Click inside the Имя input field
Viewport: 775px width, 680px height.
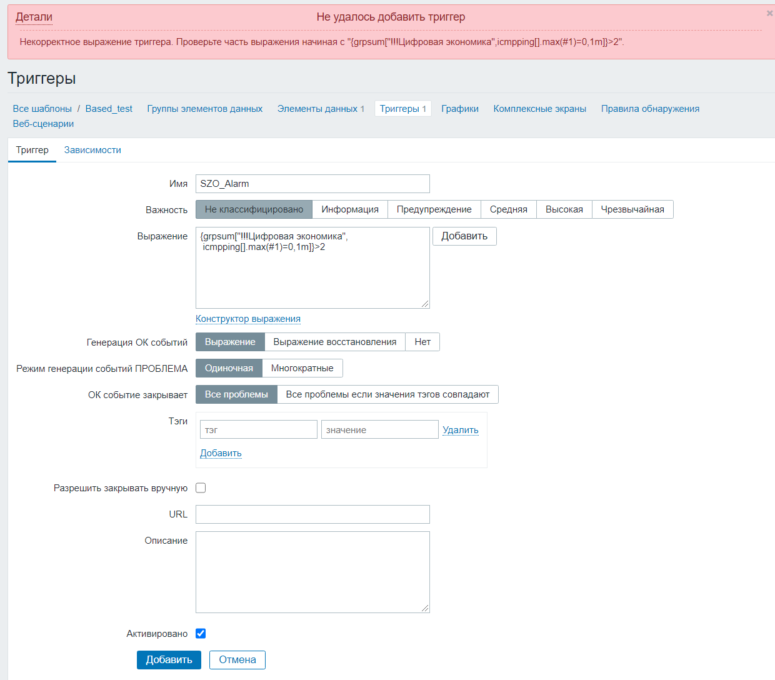click(312, 183)
